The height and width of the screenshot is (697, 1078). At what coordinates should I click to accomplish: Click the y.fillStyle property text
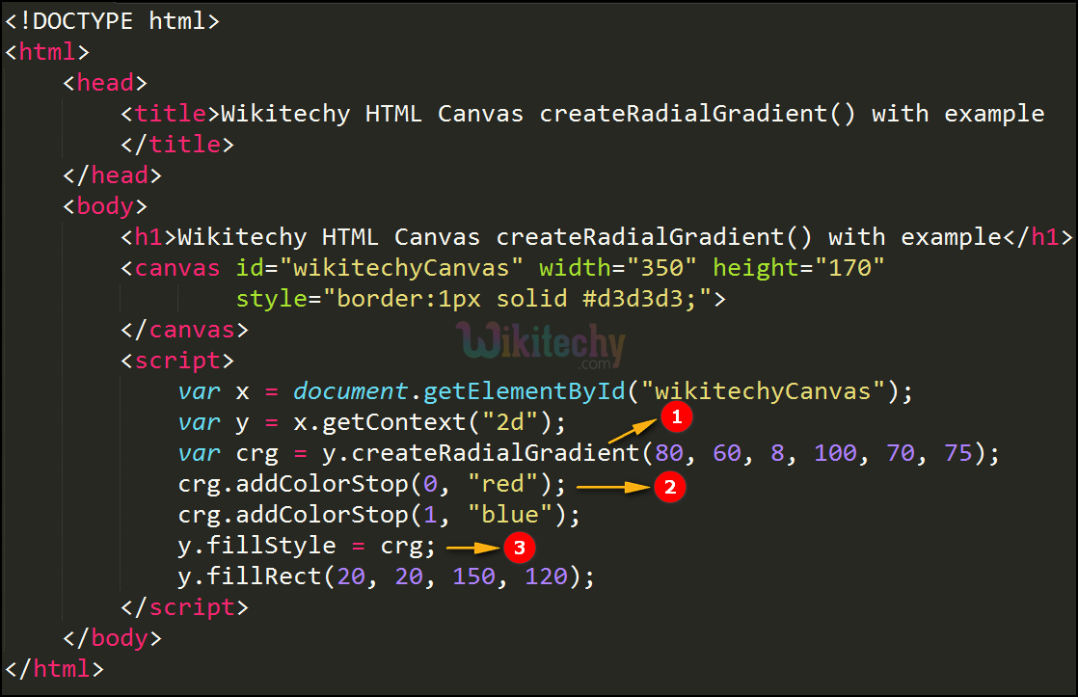[x=256, y=546]
